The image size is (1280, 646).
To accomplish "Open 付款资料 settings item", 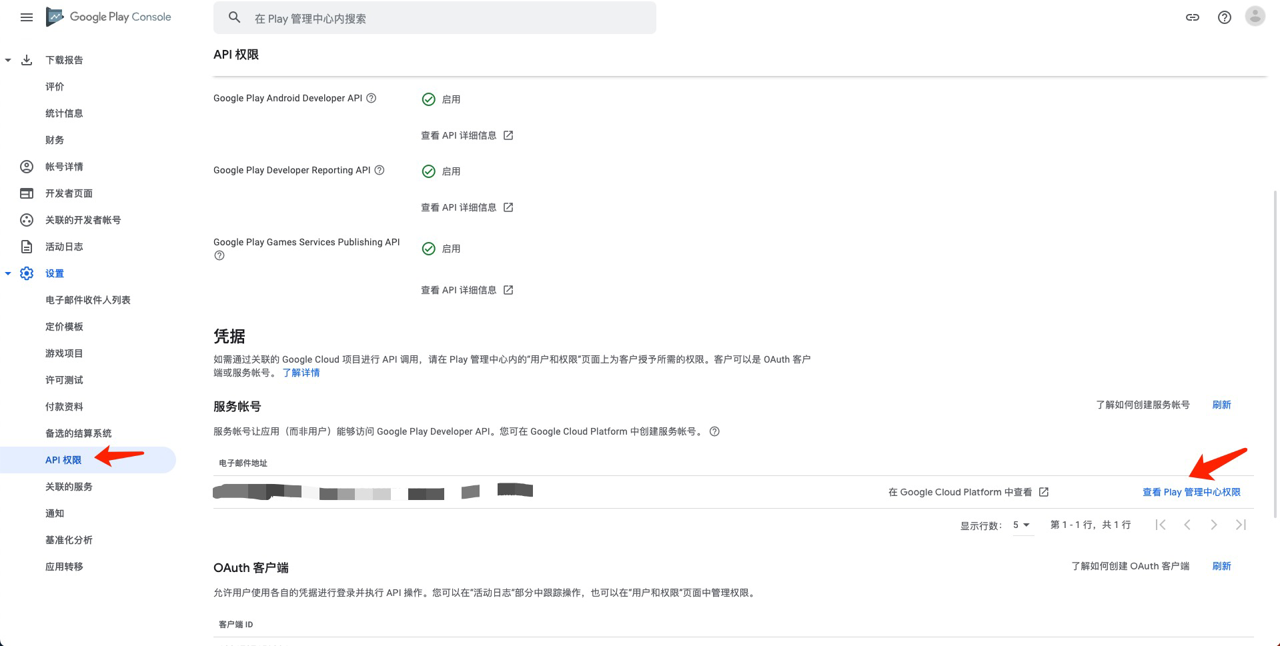I will tap(64, 407).
